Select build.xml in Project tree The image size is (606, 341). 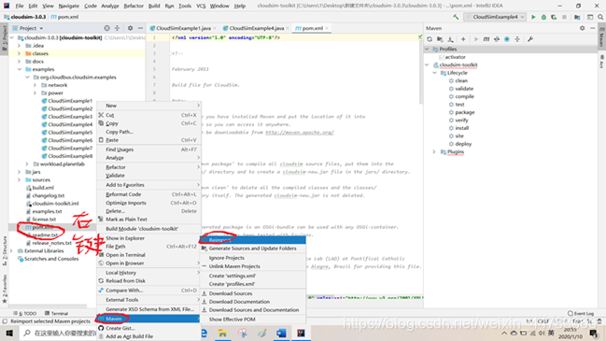43,188
